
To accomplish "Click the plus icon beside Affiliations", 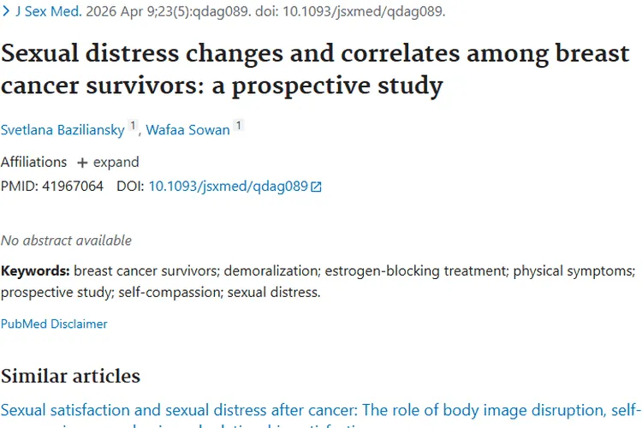I will coord(82,163).
